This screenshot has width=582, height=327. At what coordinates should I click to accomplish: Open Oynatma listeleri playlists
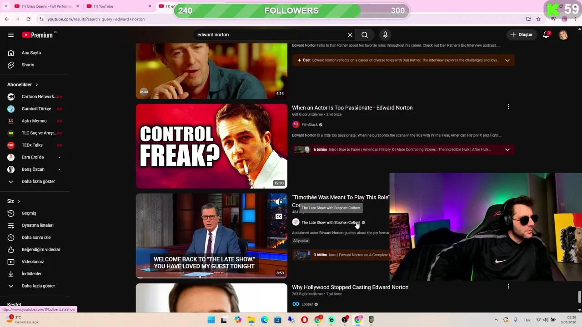tap(36, 225)
